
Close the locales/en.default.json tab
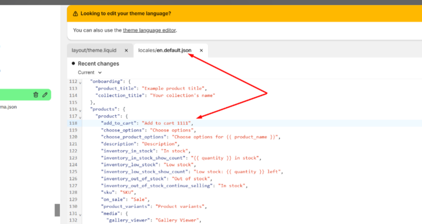(201, 50)
